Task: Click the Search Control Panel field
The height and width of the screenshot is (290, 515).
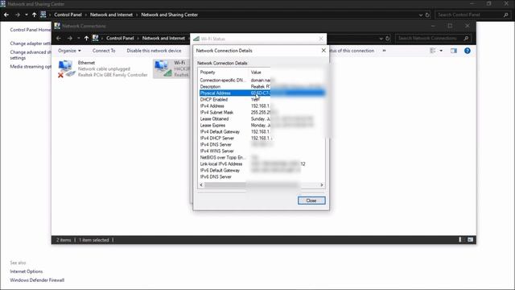Action: click(x=472, y=14)
